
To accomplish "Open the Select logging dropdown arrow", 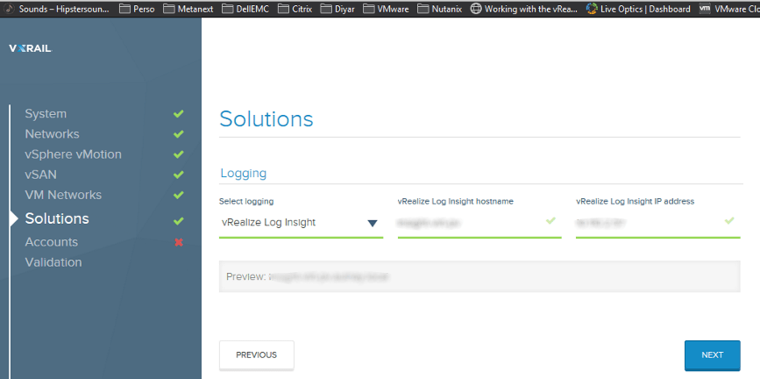I will tap(373, 223).
